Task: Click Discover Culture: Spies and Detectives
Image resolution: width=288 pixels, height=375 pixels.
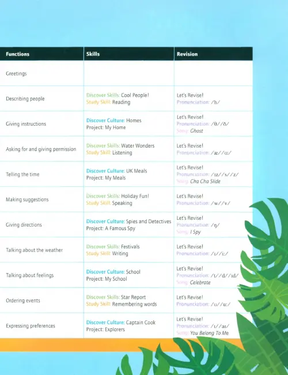Action: pos(128,222)
